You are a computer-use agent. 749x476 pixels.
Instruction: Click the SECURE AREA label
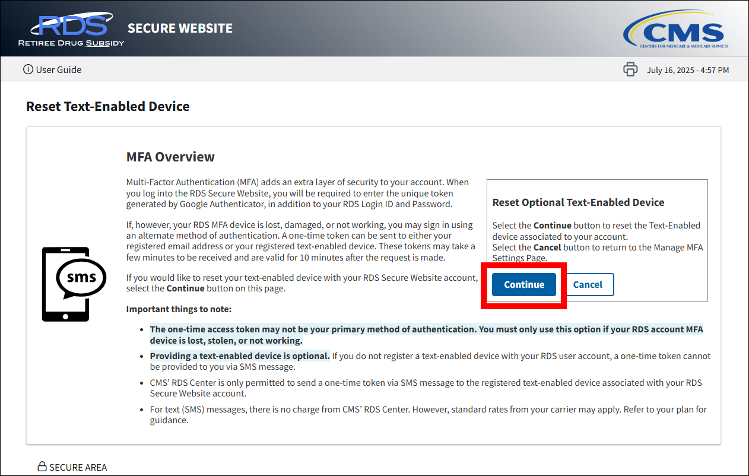click(x=78, y=467)
